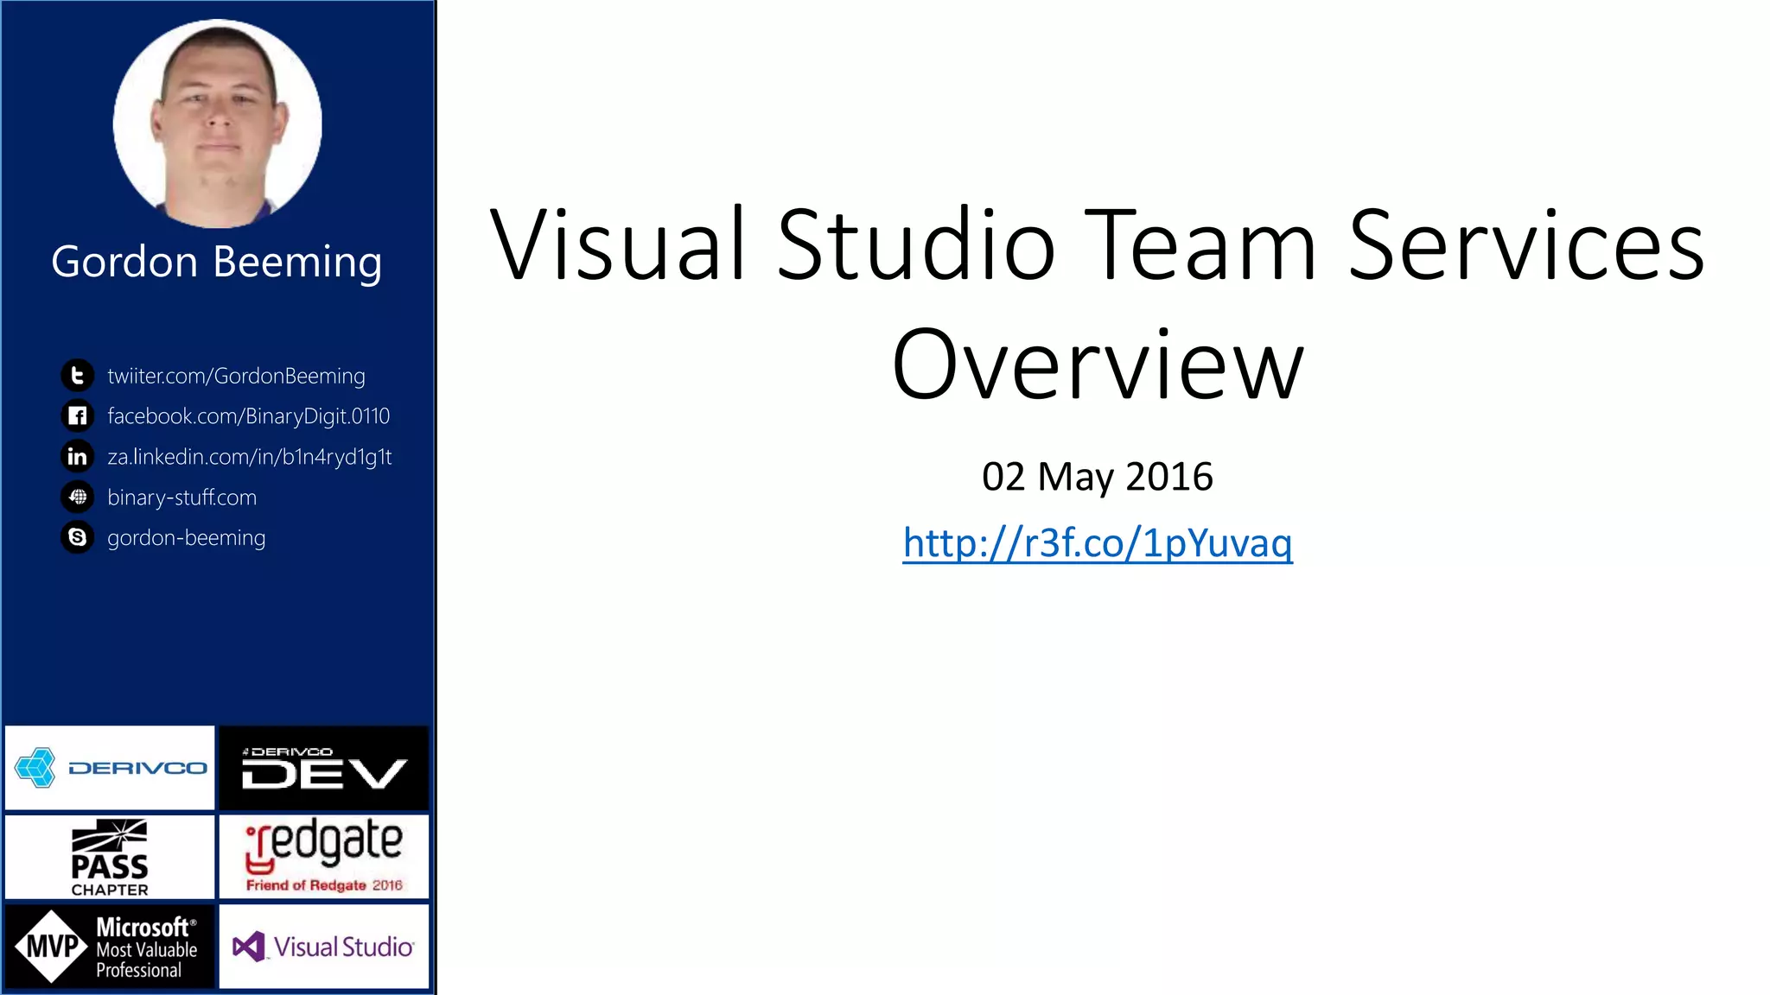Click the Derivco logo tile
This screenshot has height=995, width=1770.
[x=110, y=768]
